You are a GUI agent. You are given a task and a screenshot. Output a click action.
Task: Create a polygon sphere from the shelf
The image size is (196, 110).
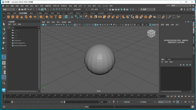tap(8, 17)
